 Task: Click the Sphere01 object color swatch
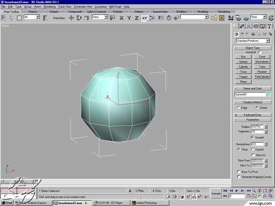point(269,94)
